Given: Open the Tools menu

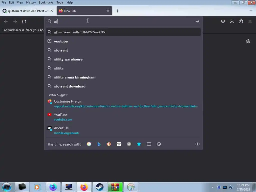Looking at the screenshot, I should click(x=60, y=2).
